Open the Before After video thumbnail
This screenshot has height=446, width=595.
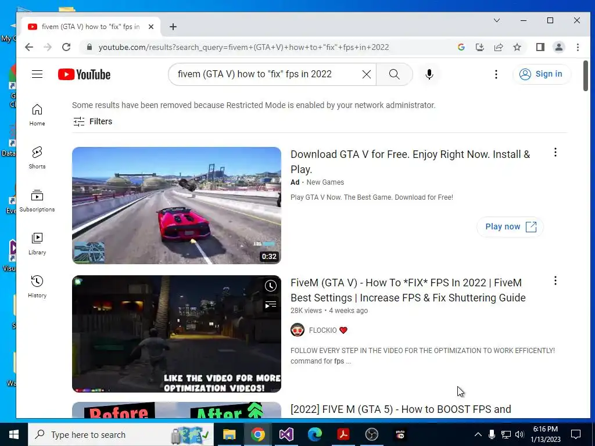(x=177, y=410)
